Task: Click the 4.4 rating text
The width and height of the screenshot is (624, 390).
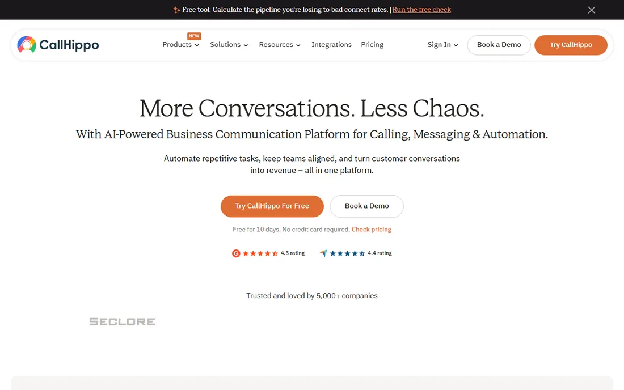Action: point(380,253)
